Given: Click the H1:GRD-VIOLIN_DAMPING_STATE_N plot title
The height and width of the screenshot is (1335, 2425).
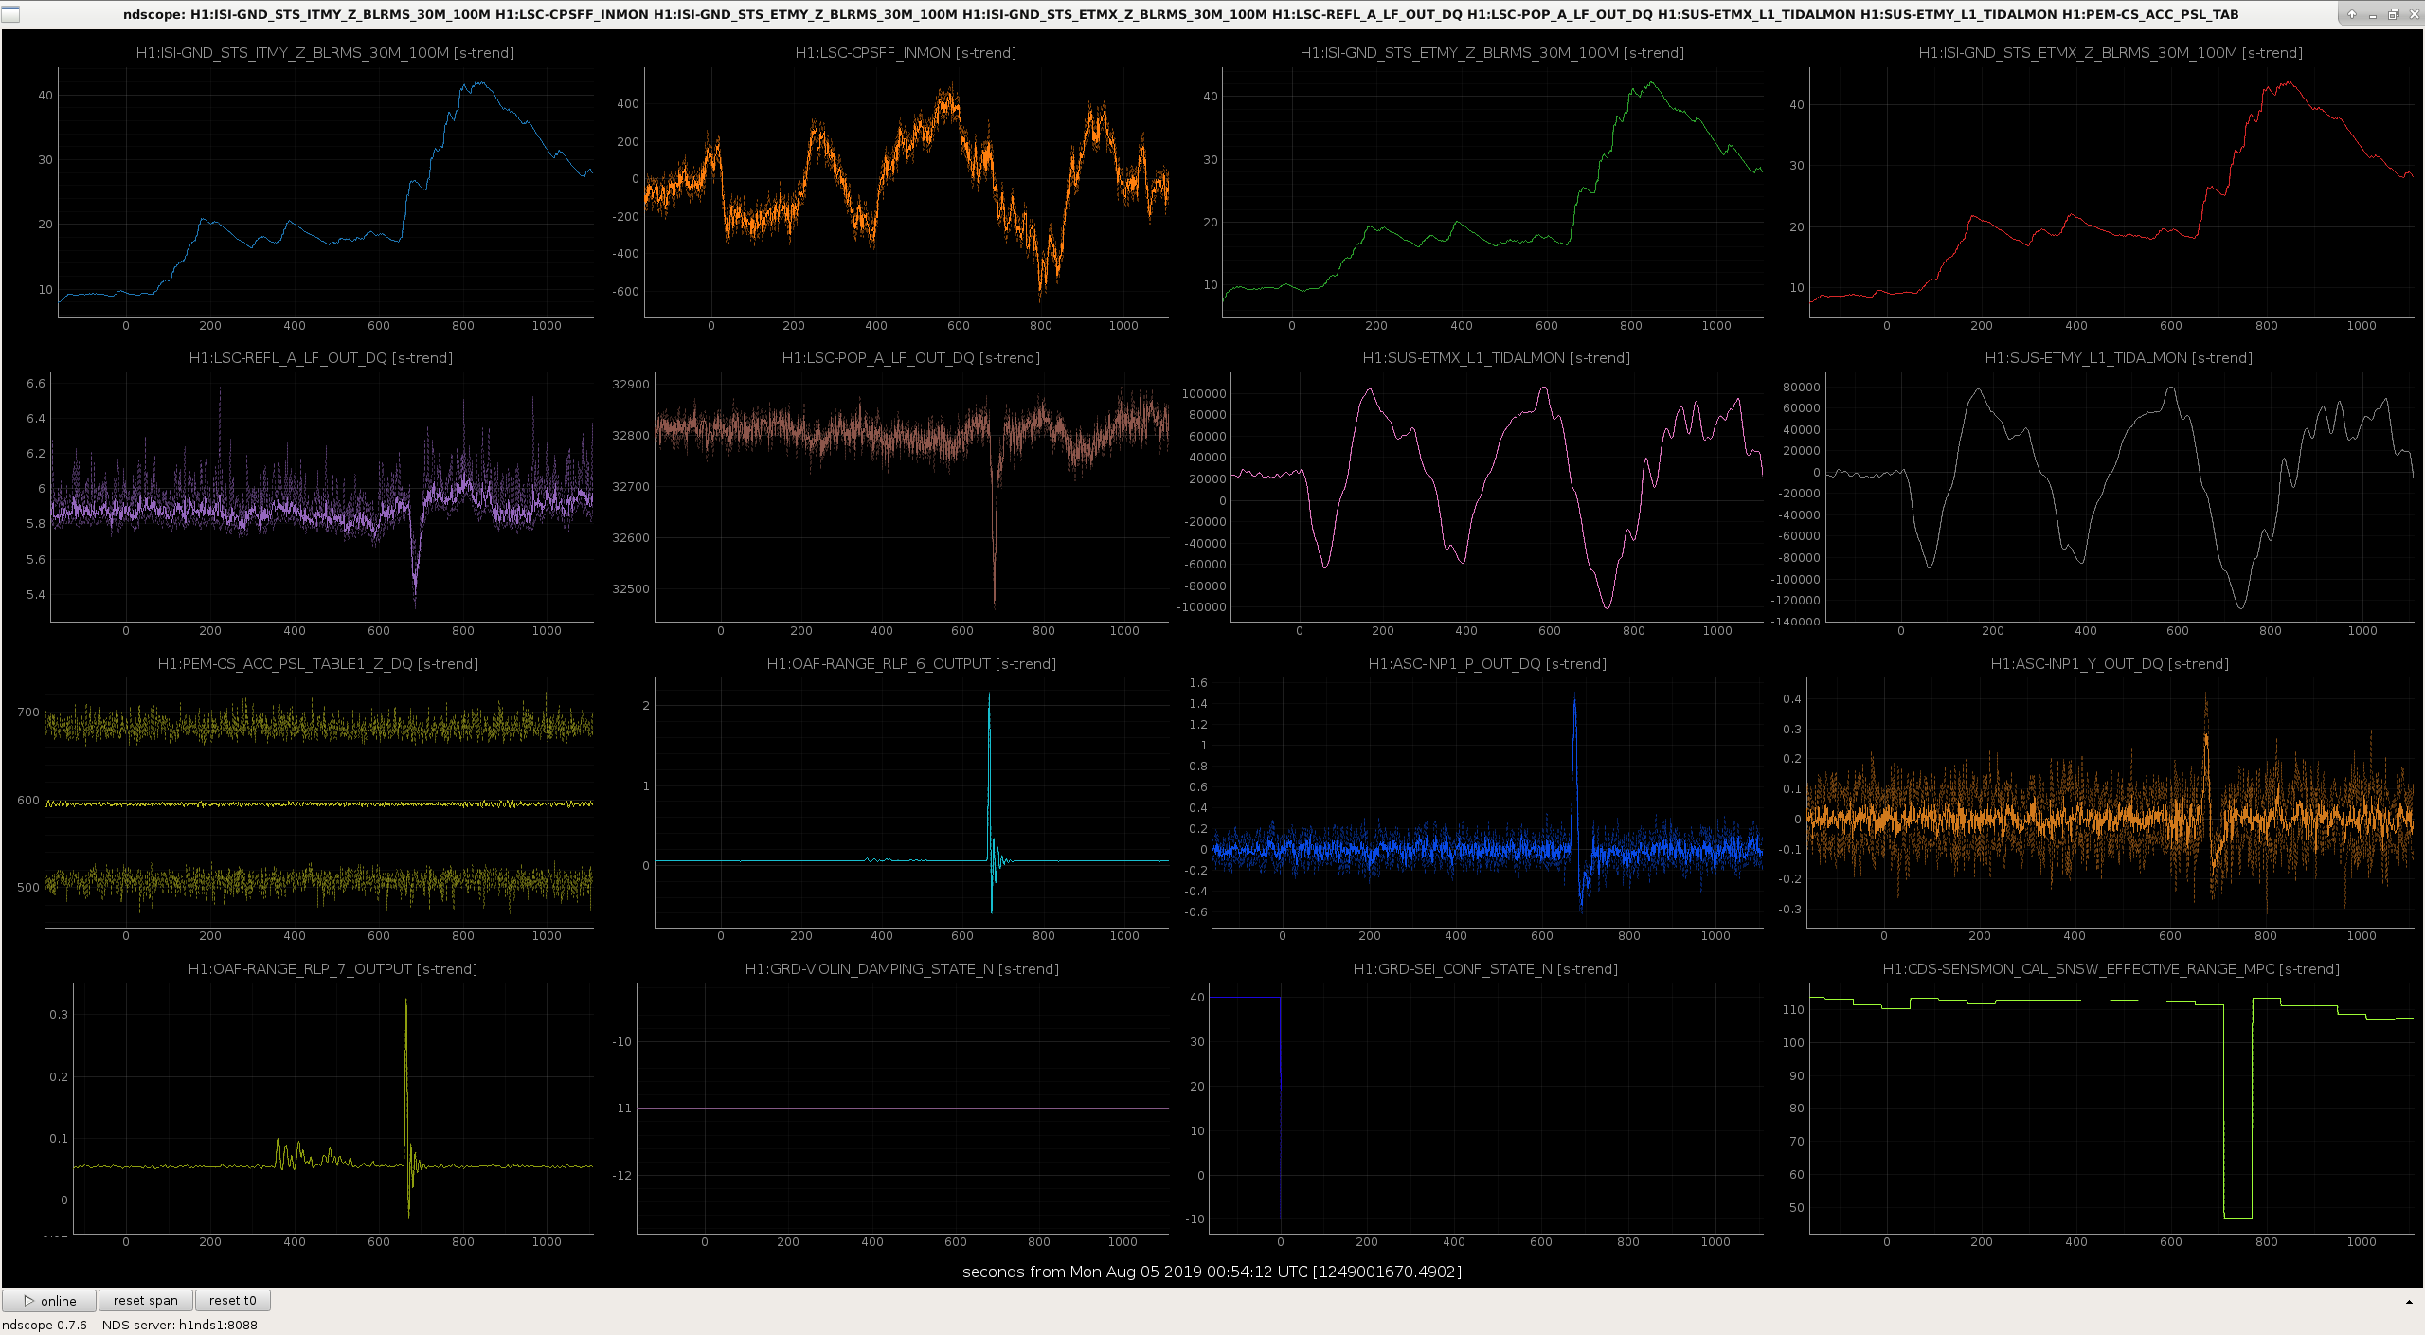Looking at the screenshot, I should coord(902,969).
